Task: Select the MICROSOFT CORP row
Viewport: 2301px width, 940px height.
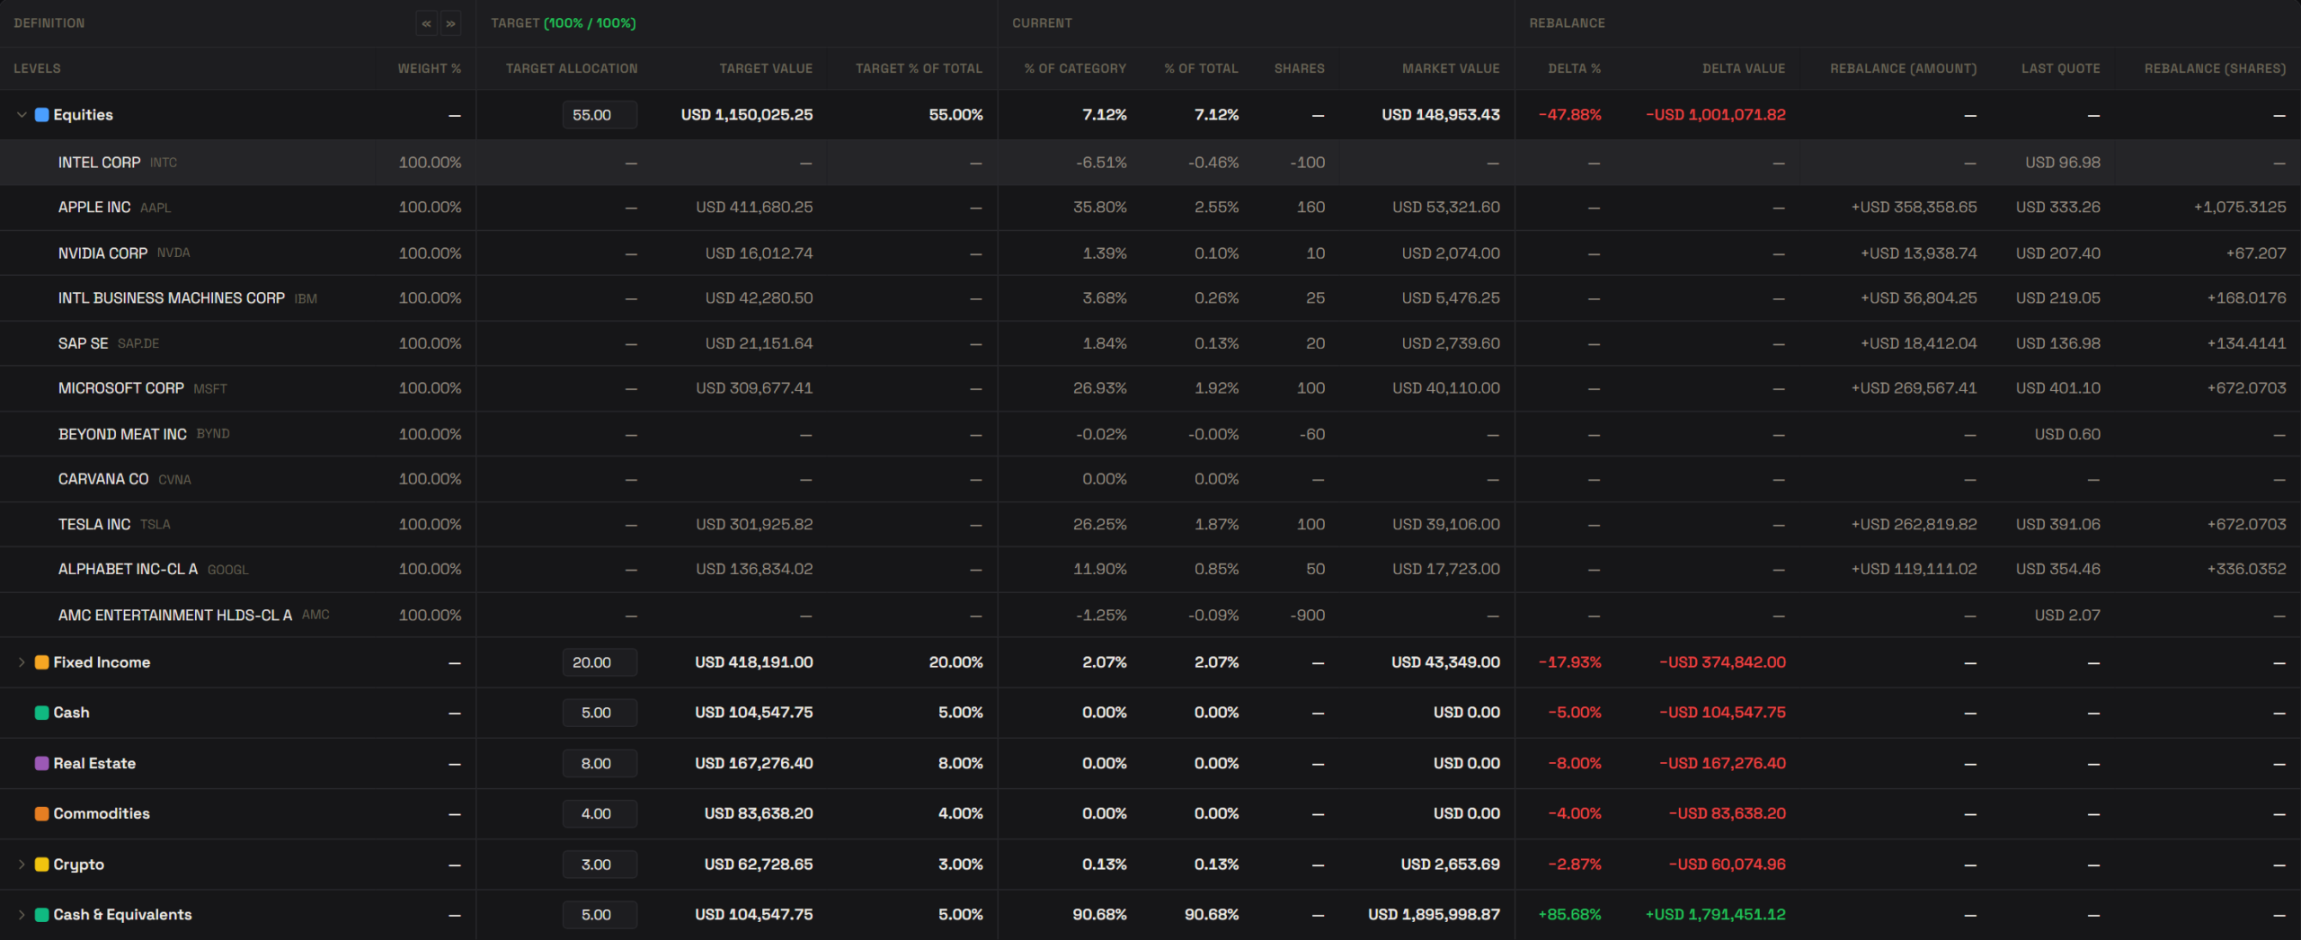Action: pos(1150,388)
